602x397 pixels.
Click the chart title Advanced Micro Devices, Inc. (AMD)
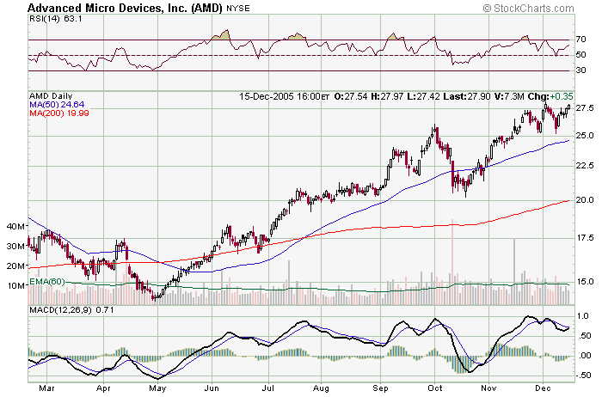126,8
